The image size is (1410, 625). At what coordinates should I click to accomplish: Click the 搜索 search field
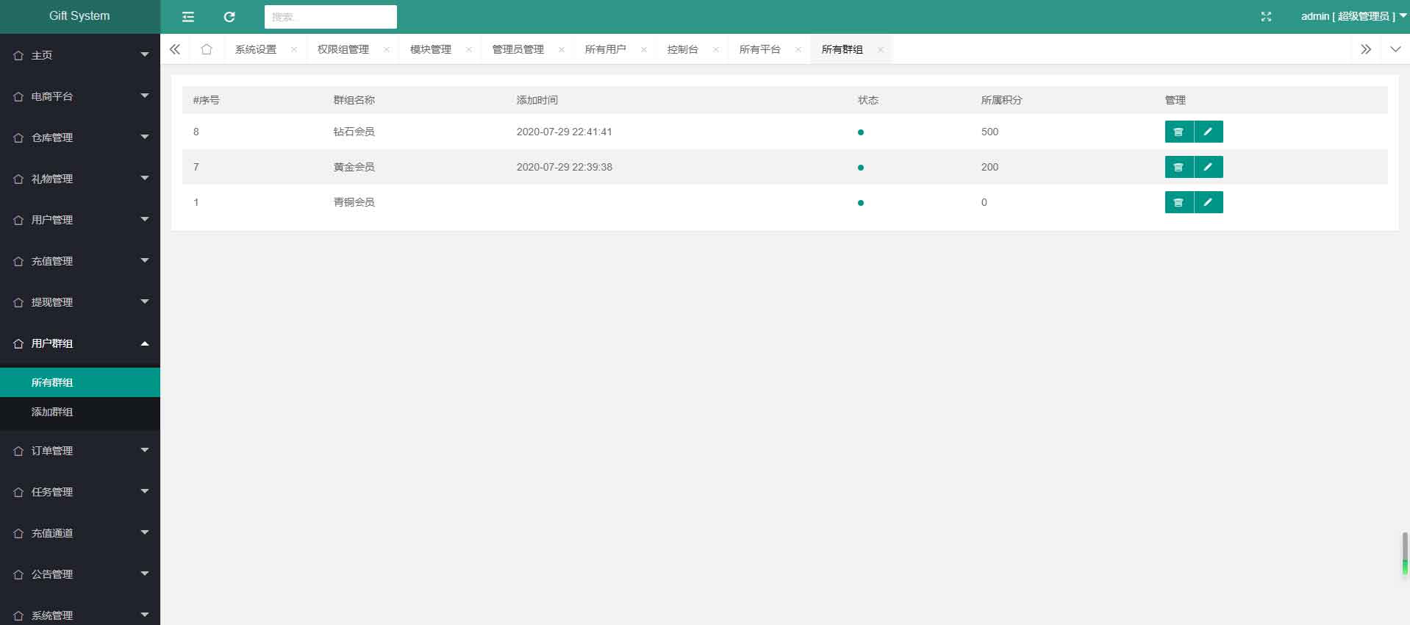[x=331, y=17]
